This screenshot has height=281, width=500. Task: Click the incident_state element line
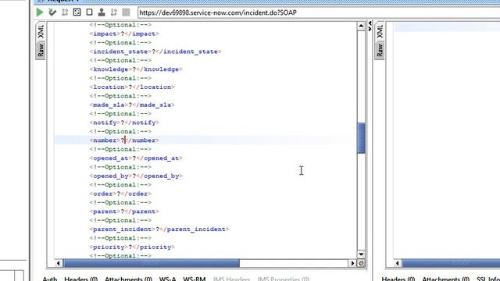[155, 52]
